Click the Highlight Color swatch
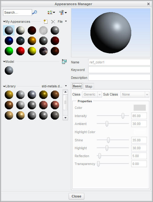 coord(140,132)
